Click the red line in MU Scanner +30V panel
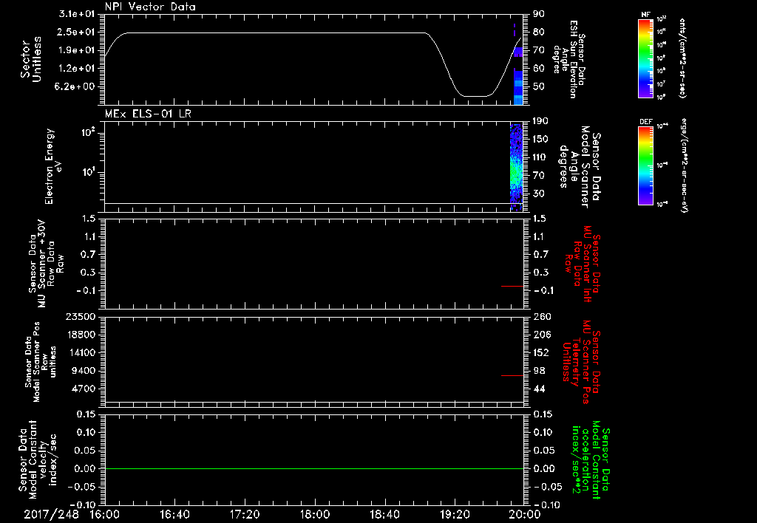 pyautogui.click(x=512, y=286)
